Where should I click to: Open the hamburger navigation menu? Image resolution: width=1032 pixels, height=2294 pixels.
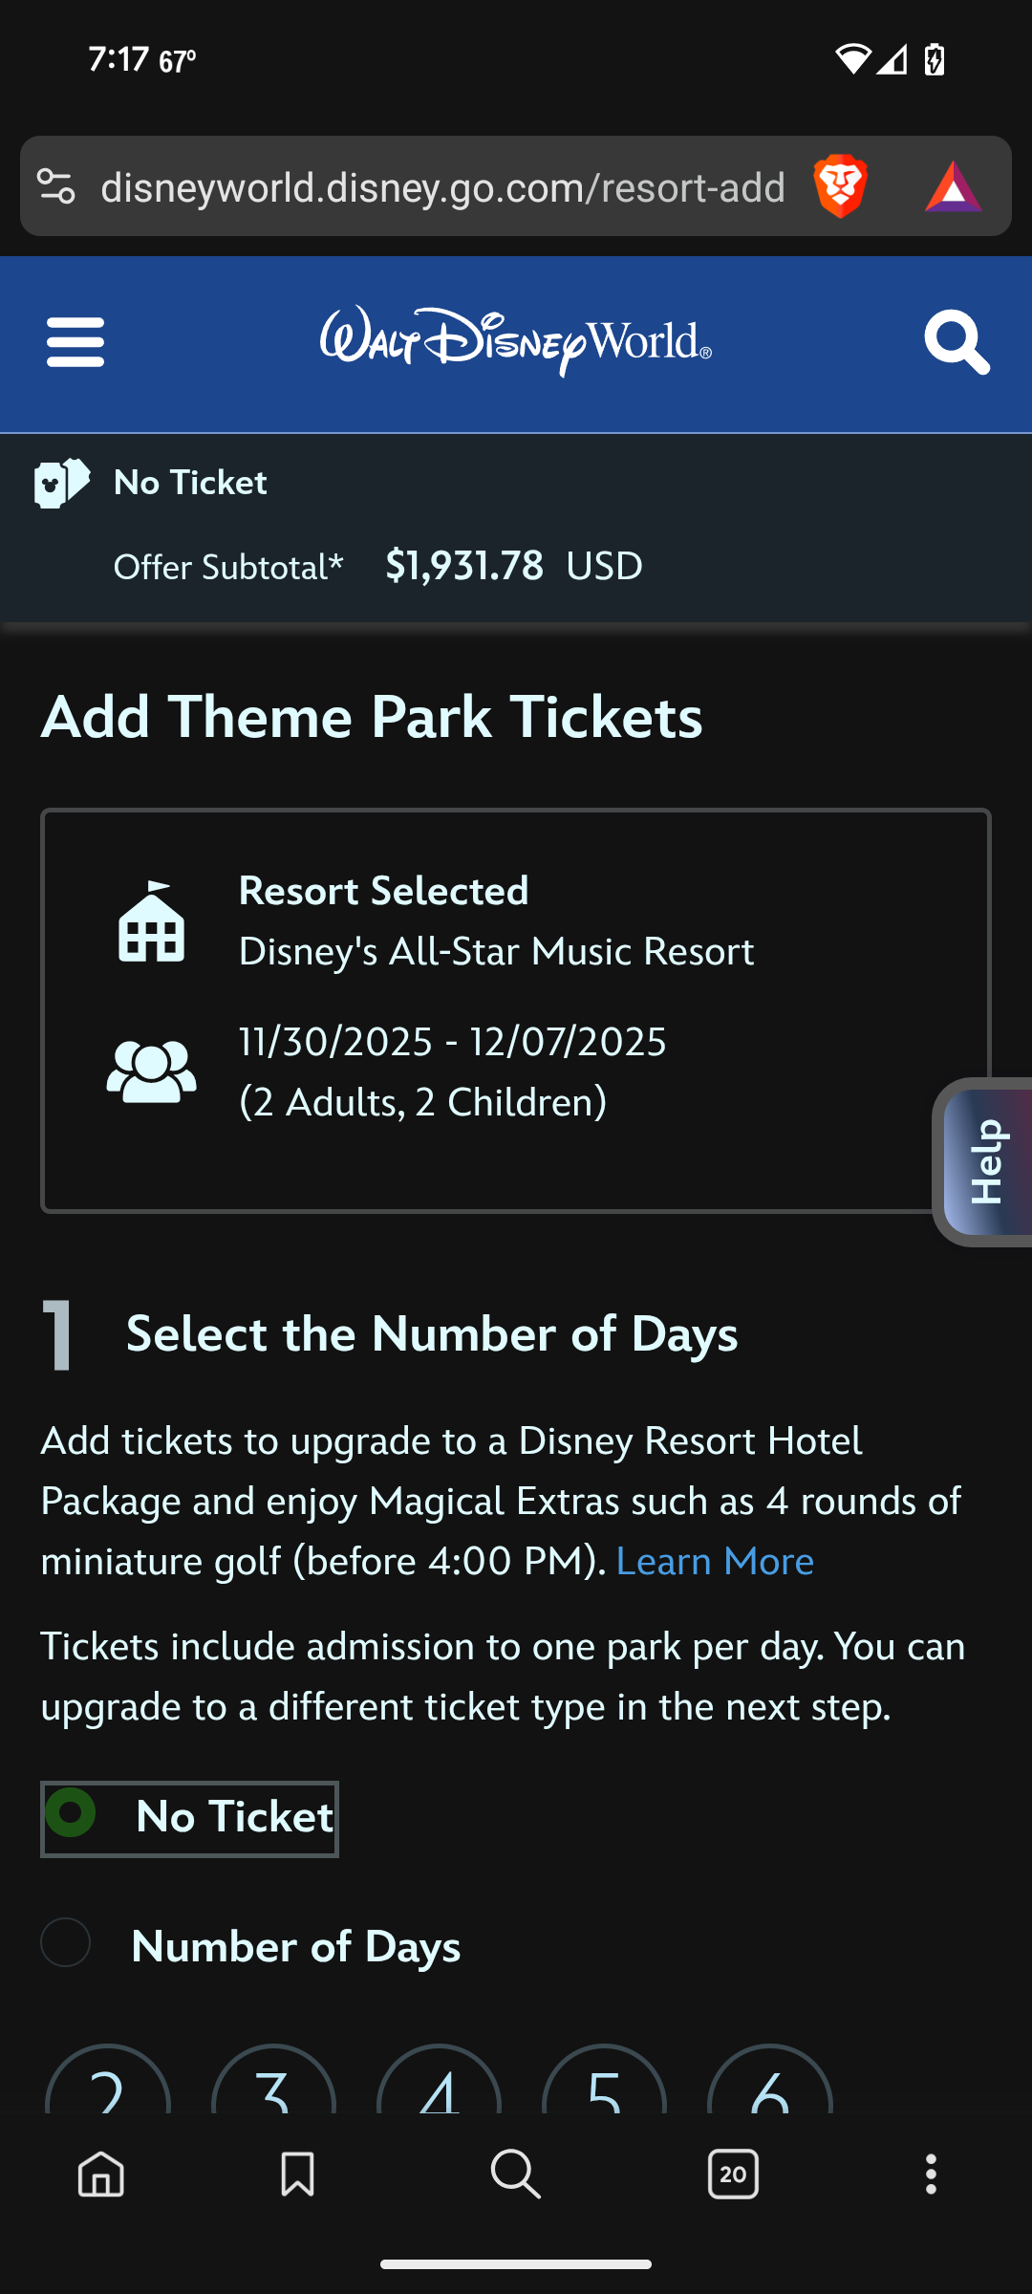(x=75, y=342)
